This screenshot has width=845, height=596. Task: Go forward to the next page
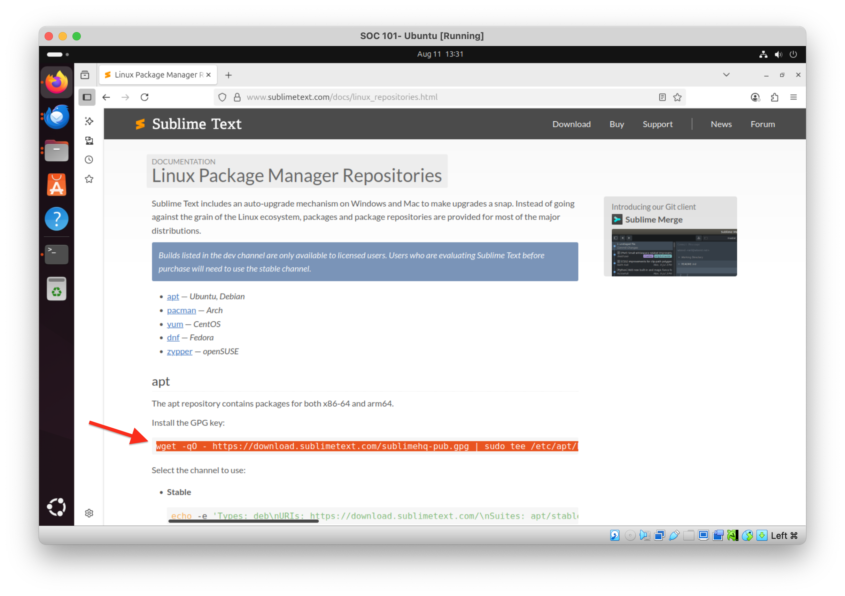point(125,97)
